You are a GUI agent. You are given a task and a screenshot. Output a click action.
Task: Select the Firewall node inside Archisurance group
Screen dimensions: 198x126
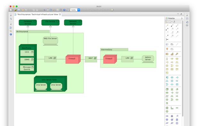[x=73, y=59]
